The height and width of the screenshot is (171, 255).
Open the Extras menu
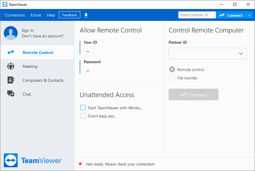click(36, 15)
